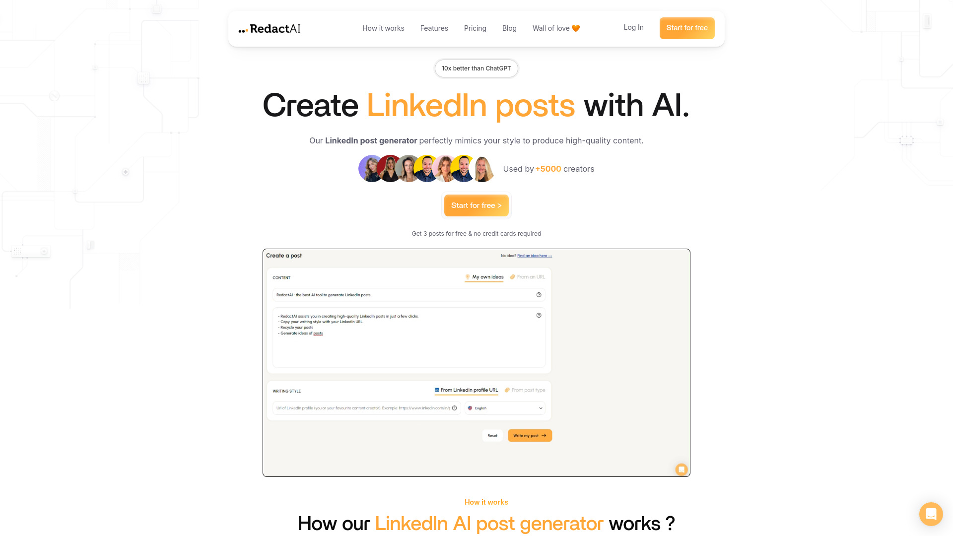The width and height of the screenshot is (953, 536).
Task: Click the second clock icon in content area
Action: 539,316
